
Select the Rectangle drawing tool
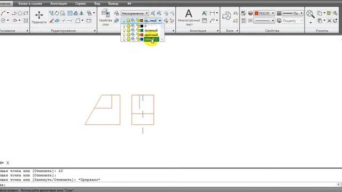[26, 13]
